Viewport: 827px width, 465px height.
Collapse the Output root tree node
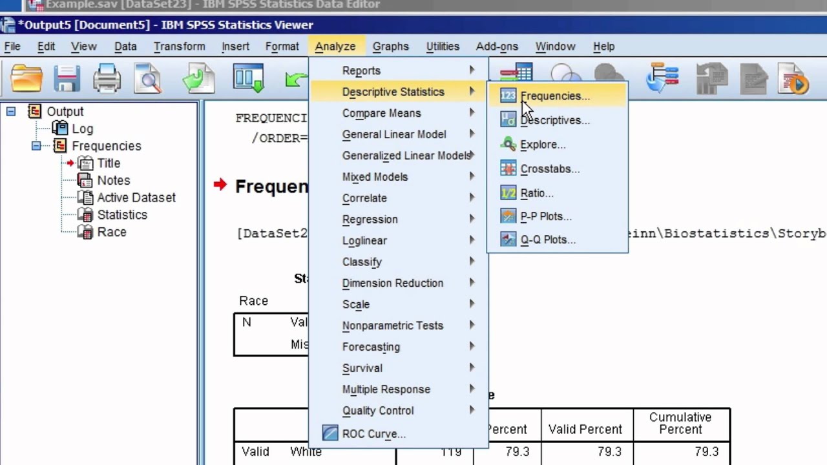pos(11,112)
